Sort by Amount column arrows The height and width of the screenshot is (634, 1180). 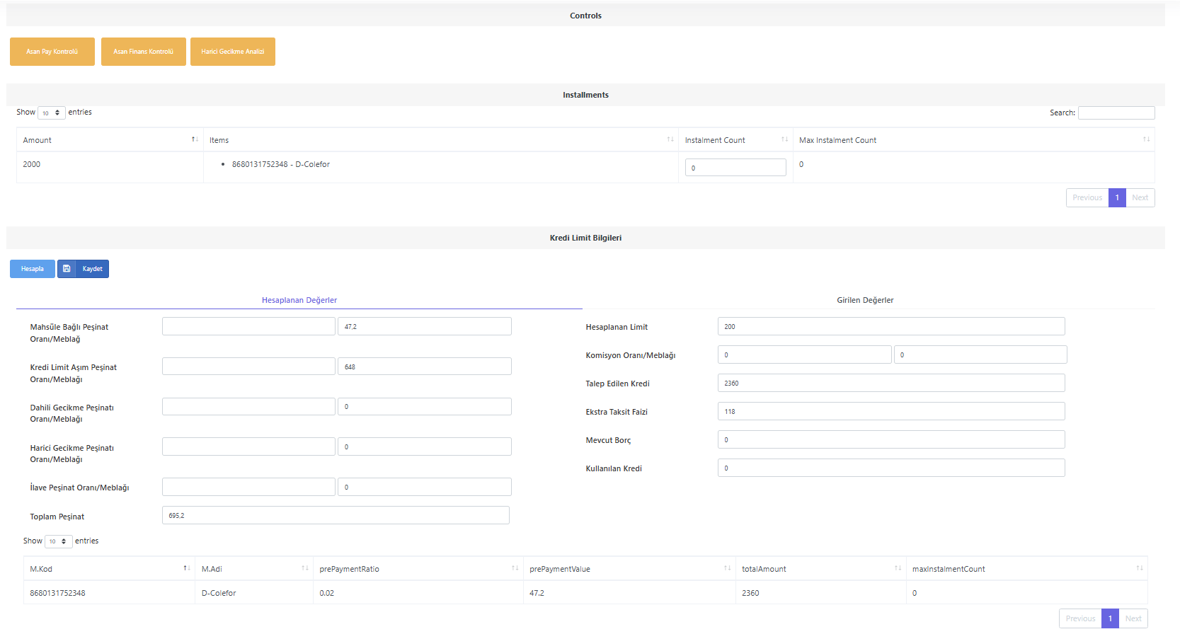pyautogui.click(x=195, y=139)
